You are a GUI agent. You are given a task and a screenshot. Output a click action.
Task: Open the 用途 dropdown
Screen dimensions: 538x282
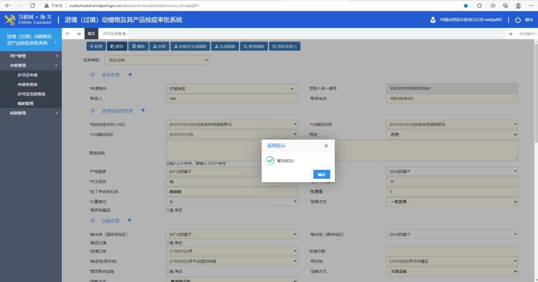point(452,135)
